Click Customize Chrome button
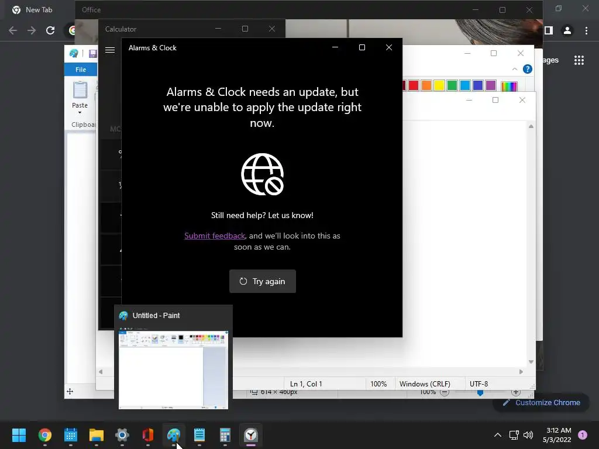The image size is (599, 449). click(541, 402)
